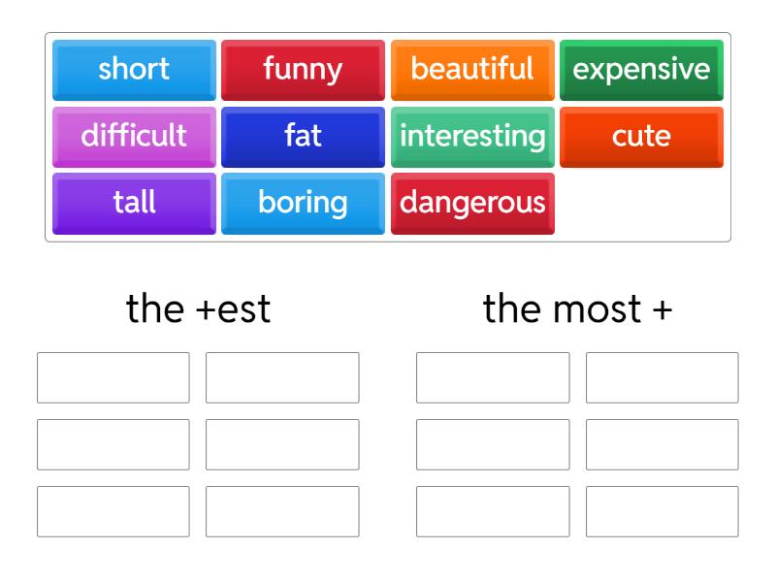776x582 pixels.
Task: Click first empty slot under 'the +est'
Action: tap(113, 377)
